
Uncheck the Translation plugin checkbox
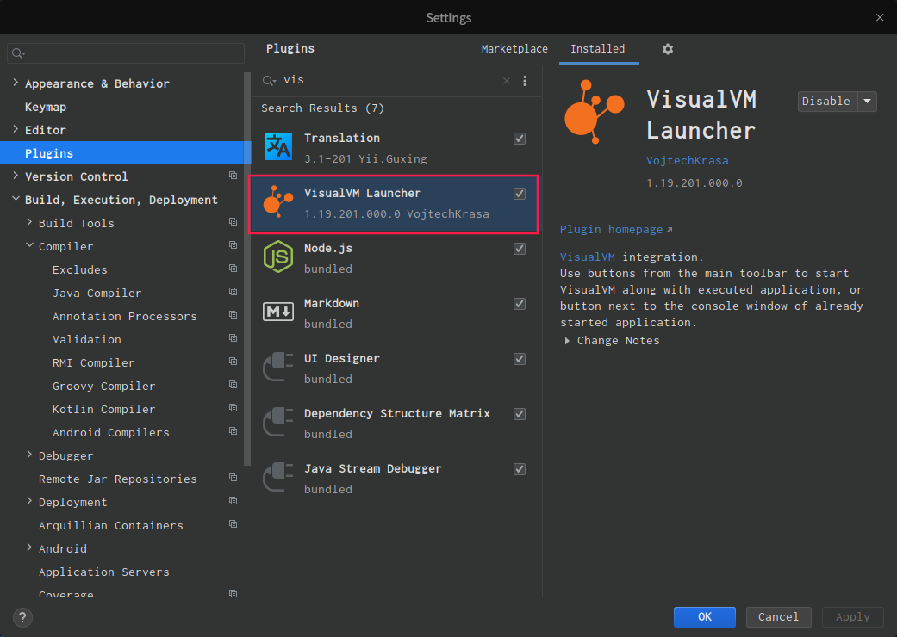[x=520, y=139]
